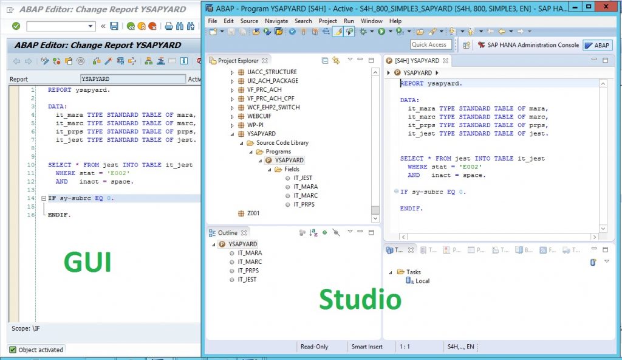Click the Other Object icon in ABAP Editor
The image size is (622, 360).
coord(69,61)
